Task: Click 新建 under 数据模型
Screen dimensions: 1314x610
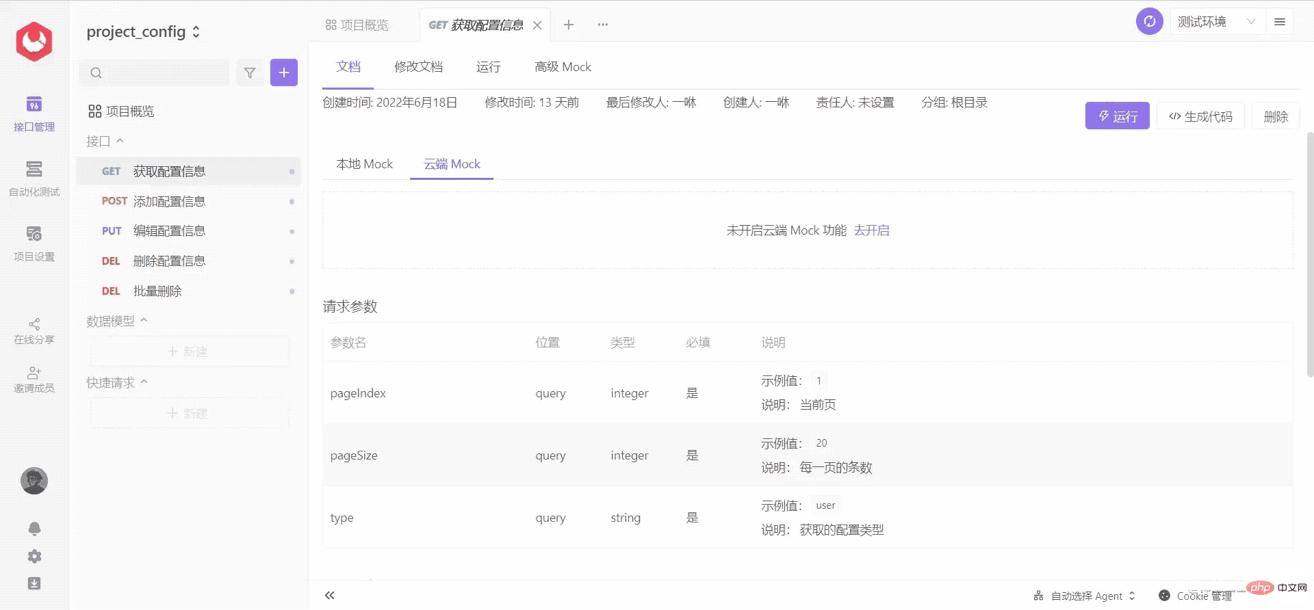Action: (189, 352)
